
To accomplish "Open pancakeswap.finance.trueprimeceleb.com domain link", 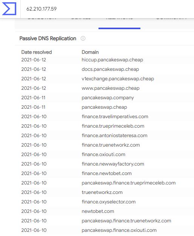I will [x=128, y=183].
